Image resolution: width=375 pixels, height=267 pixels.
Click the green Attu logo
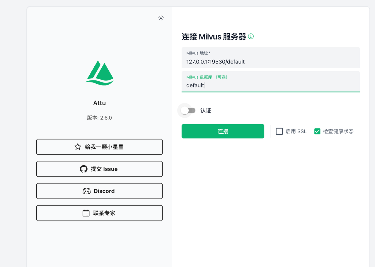pyautogui.click(x=99, y=73)
